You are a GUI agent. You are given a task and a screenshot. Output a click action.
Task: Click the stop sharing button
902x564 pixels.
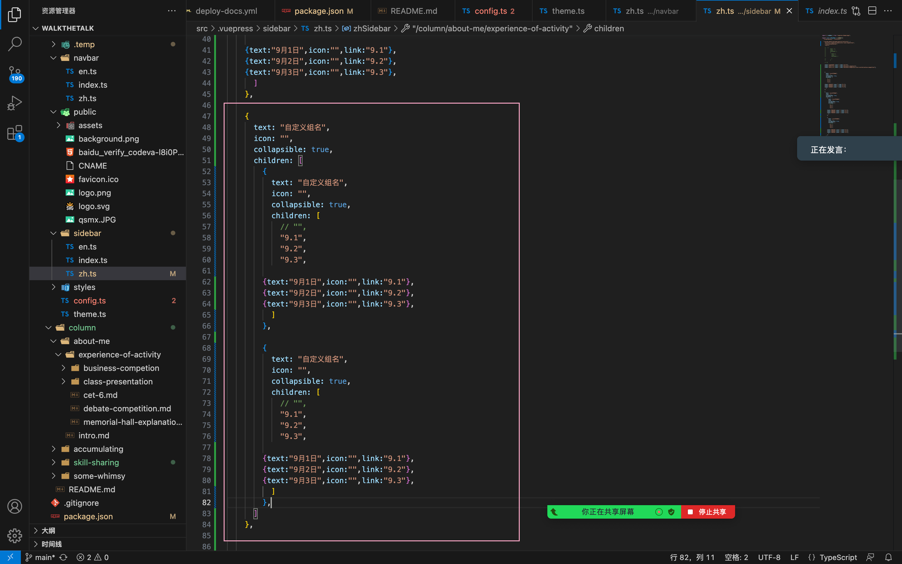pyautogui.click(x=708, y=512)
